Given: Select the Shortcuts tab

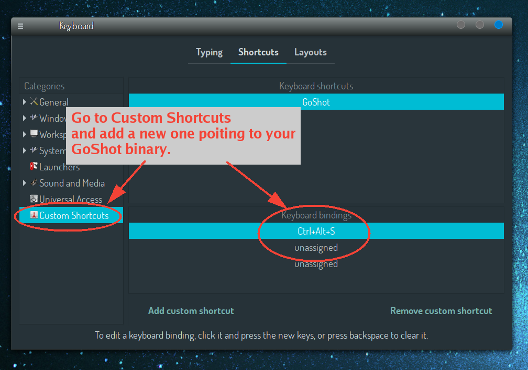Looking at the screenshot, I should tap(258, 52).
